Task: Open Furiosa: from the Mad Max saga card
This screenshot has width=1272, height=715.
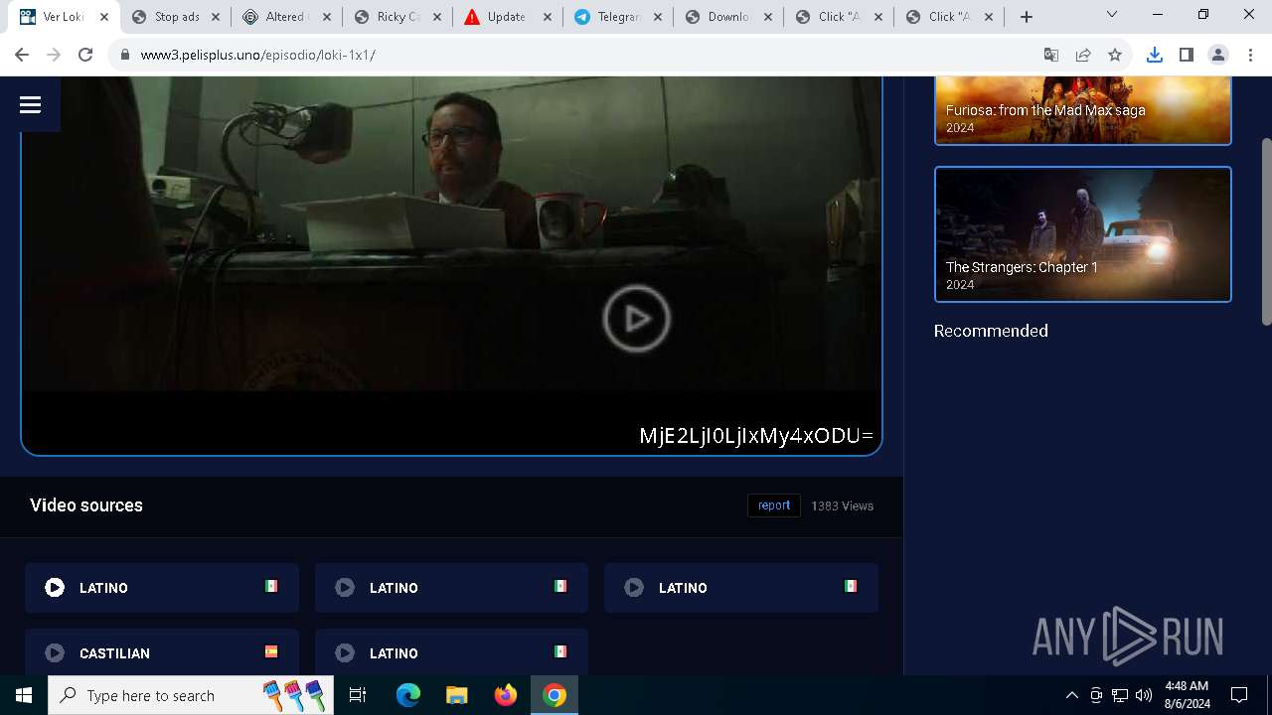Action: pyautogui.click(x=1083, y=110)
